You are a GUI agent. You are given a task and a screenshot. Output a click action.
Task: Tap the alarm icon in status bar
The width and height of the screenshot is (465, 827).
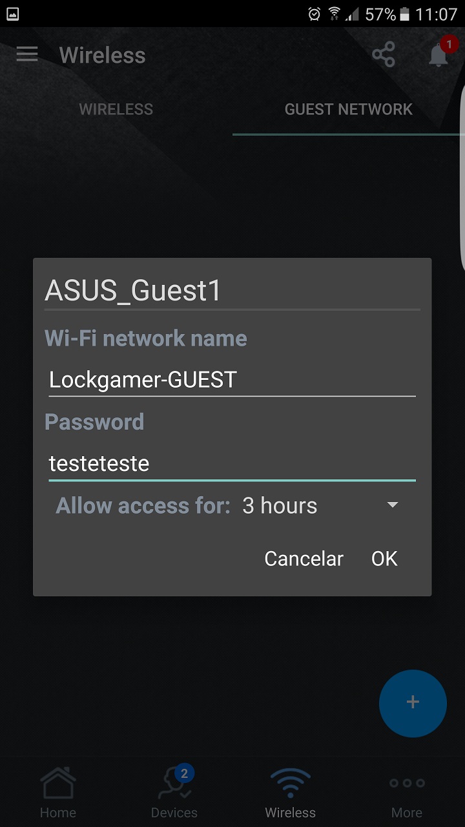(315, 14)
